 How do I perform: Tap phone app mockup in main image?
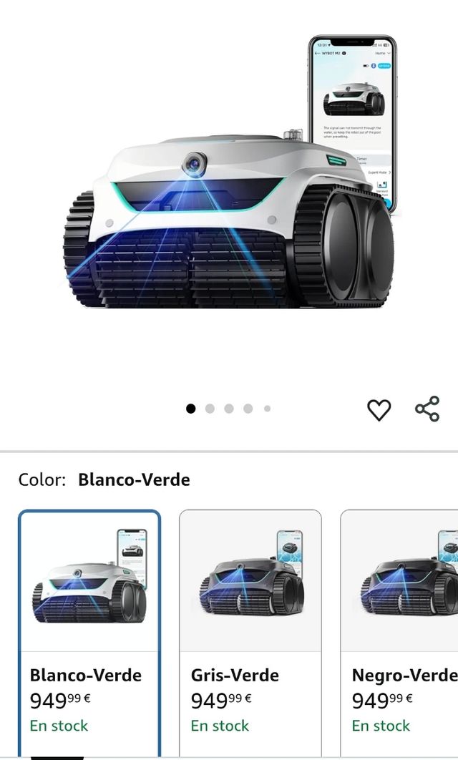353,121
